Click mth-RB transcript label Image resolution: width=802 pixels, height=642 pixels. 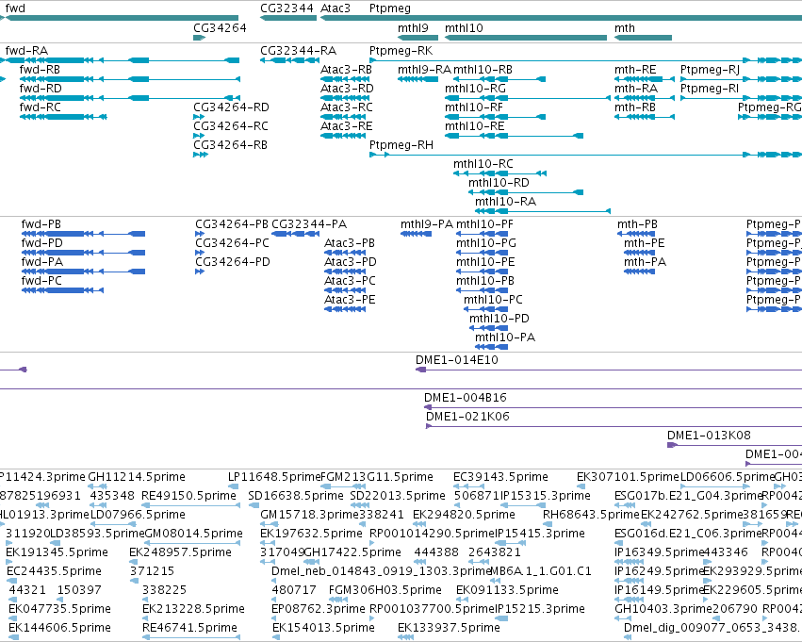click(x=635, y=107)
